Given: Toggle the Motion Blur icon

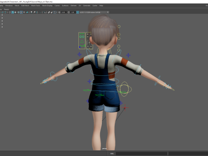Looking at the screenshot, I should (x=34, y=12).
